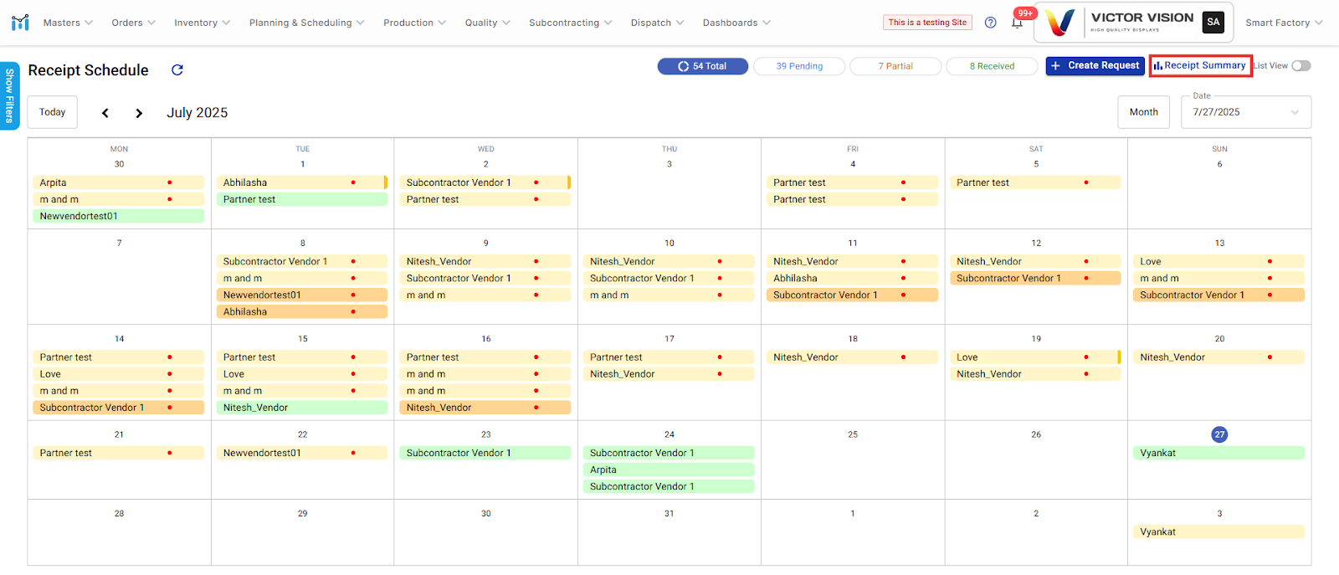
Task: Go to previous month arrow
Action: pyautogui.click(x=105, y=113)
